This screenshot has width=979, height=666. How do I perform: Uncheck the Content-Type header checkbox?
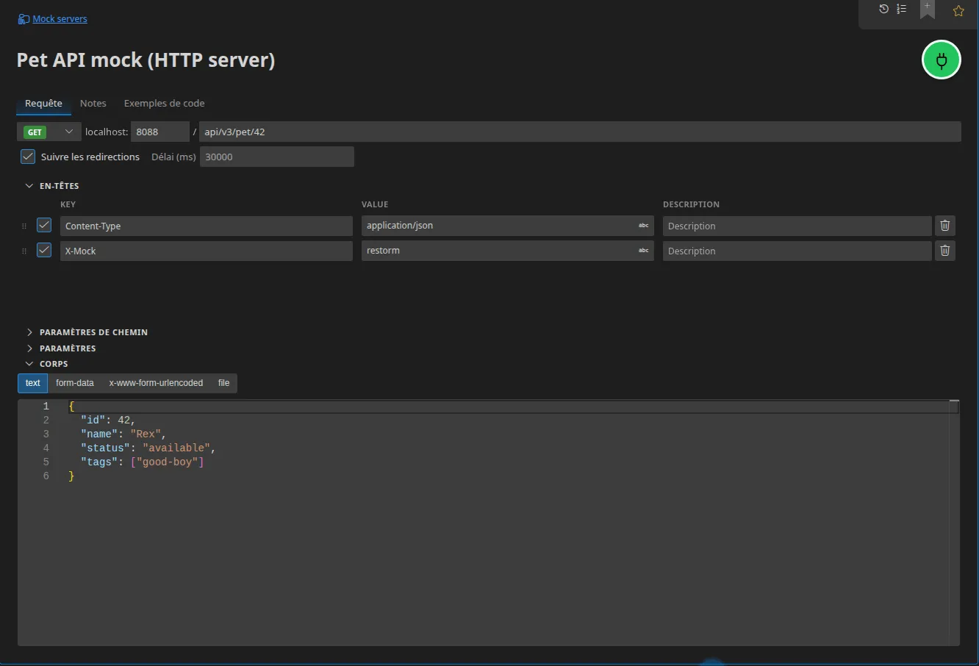click(x=44, y=225)
